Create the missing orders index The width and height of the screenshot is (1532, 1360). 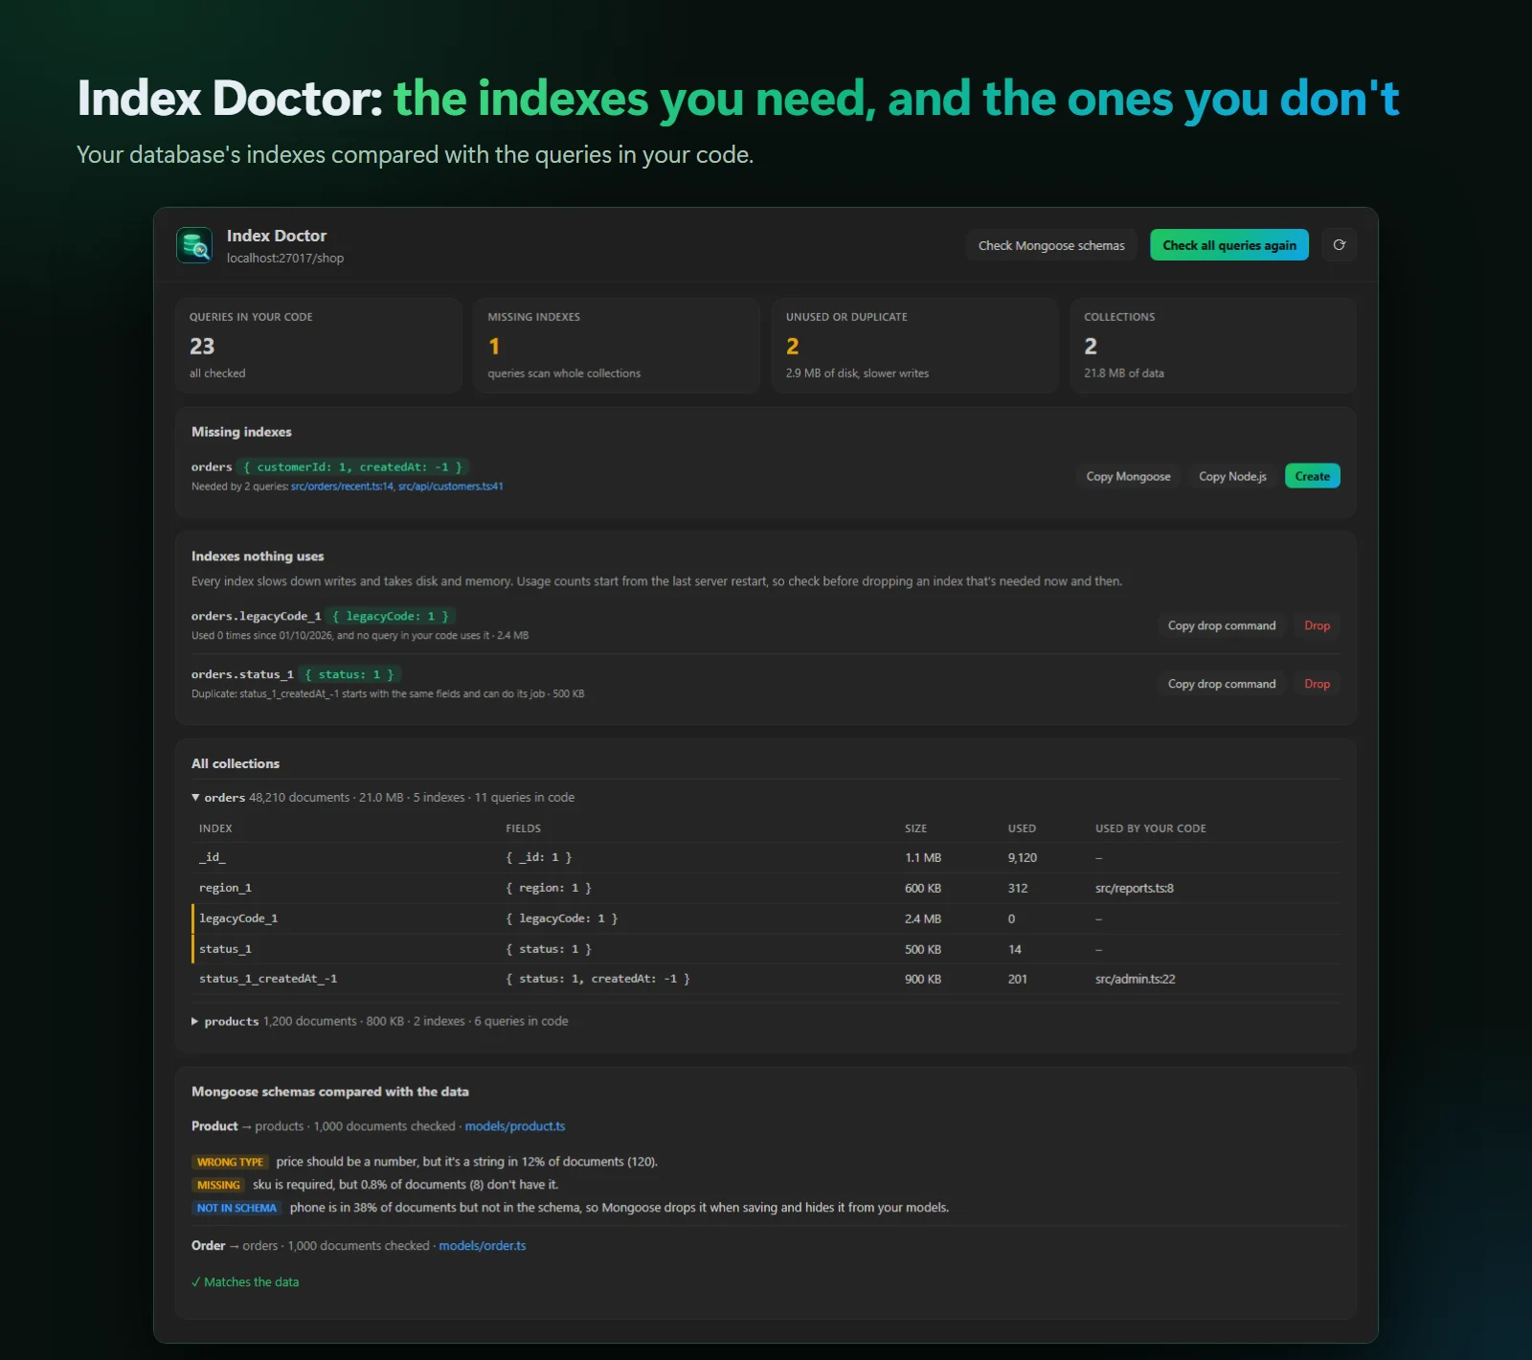(x=1312, y=476)
